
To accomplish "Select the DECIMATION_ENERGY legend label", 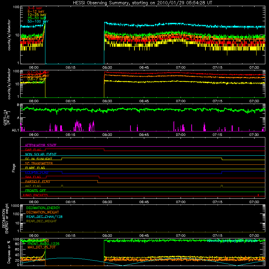I will [43, 208].
